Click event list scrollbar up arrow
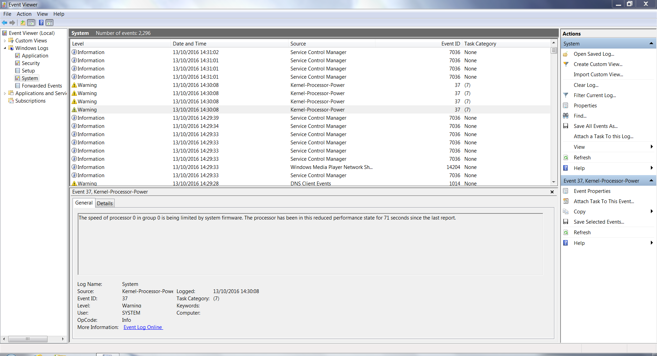 (x=554, y=43)
